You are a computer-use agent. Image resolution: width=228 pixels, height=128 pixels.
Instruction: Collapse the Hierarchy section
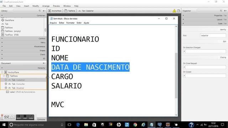23,68
